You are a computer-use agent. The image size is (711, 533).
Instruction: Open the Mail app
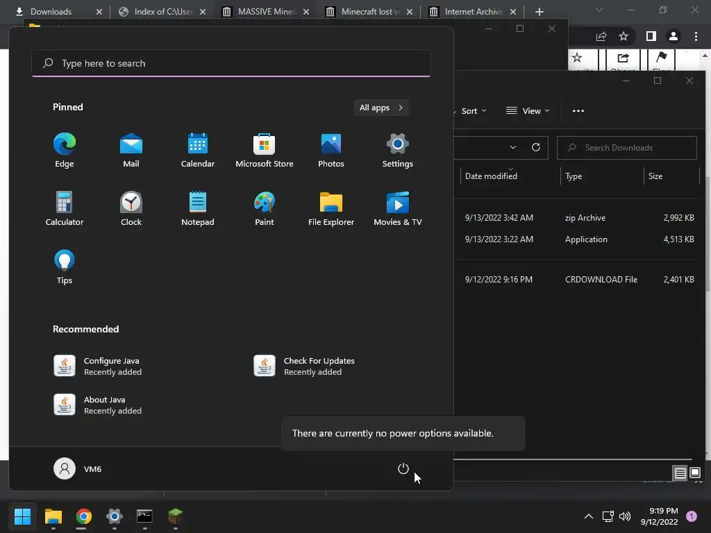coord(131,151)
